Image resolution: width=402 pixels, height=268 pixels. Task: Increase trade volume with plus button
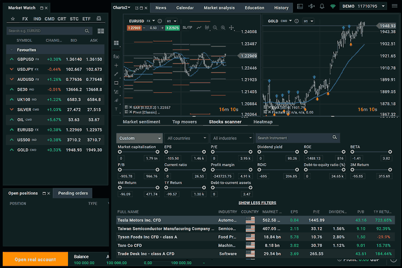point(163,28)
